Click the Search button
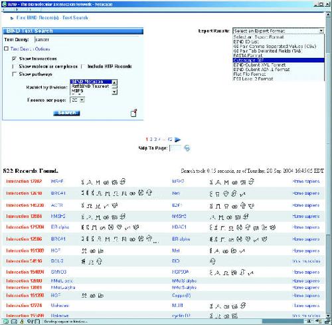The height and width of the screenshot is (325, 332). (x=66, y=113)
